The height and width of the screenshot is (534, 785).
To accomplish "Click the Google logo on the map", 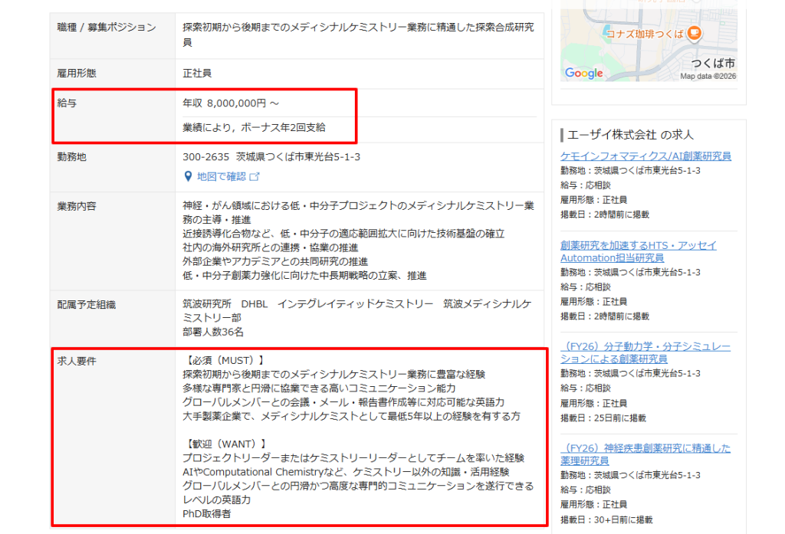I will (x=583, y=73).
